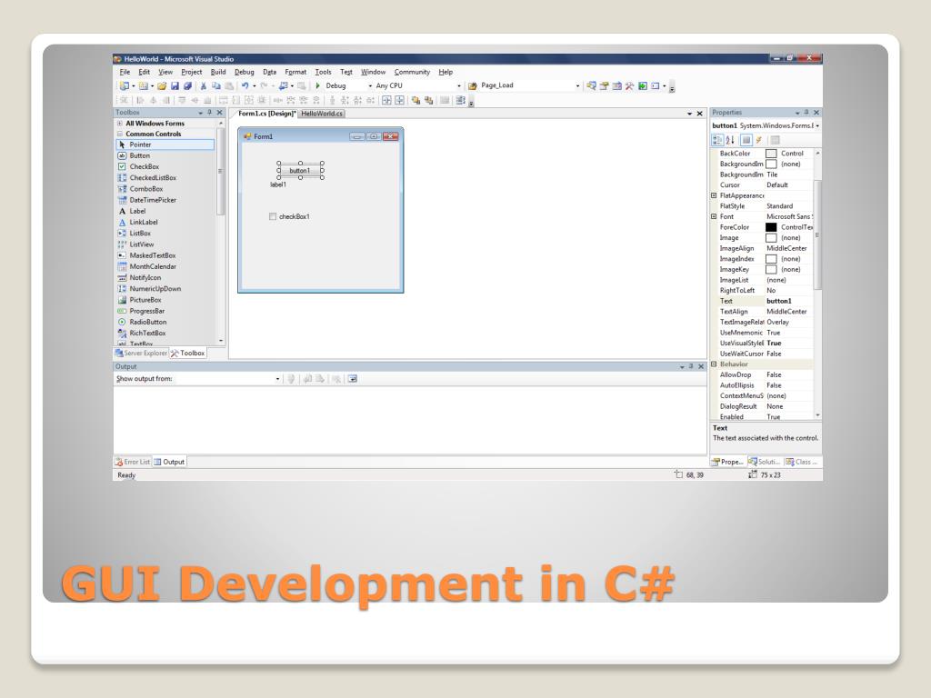Click the Save All toolbar icon
931x698 pixels.
pyautogui.click(x=187, y=86)
